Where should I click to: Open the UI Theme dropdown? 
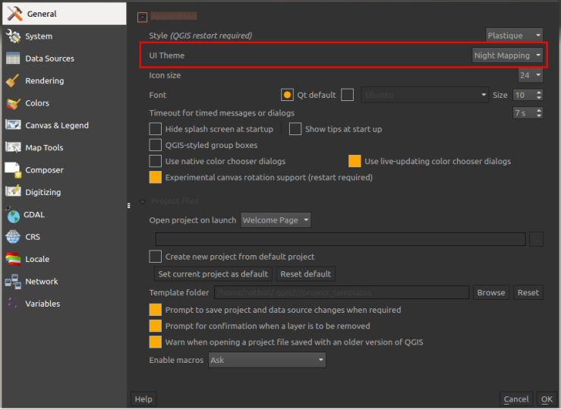[507, 55]
